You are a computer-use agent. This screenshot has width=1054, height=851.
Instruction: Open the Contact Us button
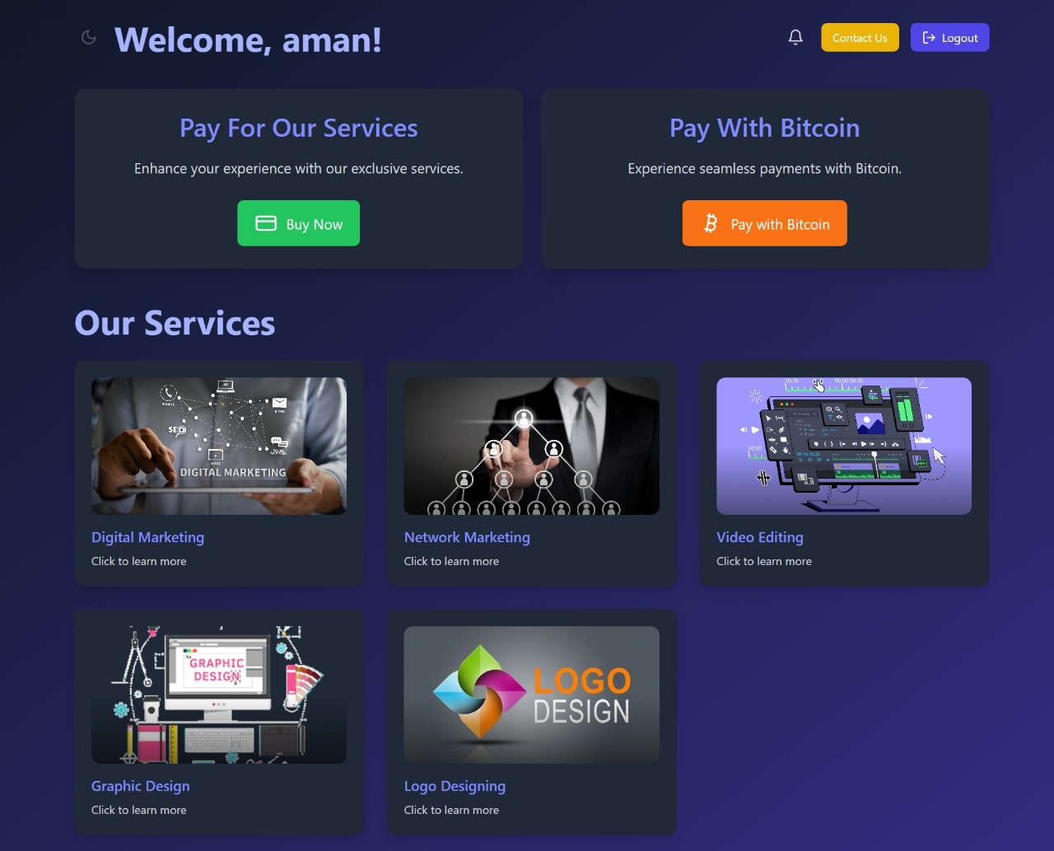pos(860,38)
